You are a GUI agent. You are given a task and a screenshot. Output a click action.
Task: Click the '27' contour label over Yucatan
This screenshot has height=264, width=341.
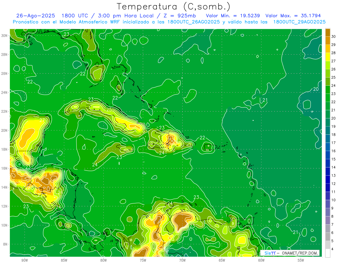click(x=42, y=120)
